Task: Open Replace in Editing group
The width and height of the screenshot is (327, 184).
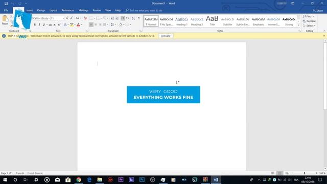Action: [x=309, y=21]
